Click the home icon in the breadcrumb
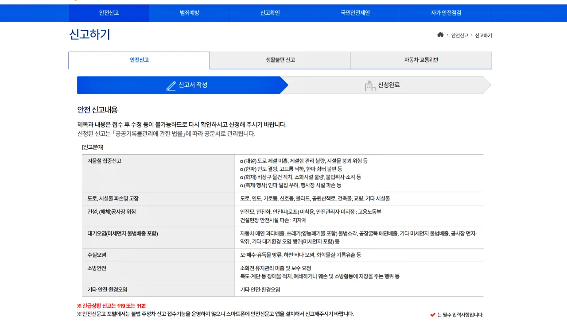Viewport: 567px width, 324px height. click(x=440, y=35)
